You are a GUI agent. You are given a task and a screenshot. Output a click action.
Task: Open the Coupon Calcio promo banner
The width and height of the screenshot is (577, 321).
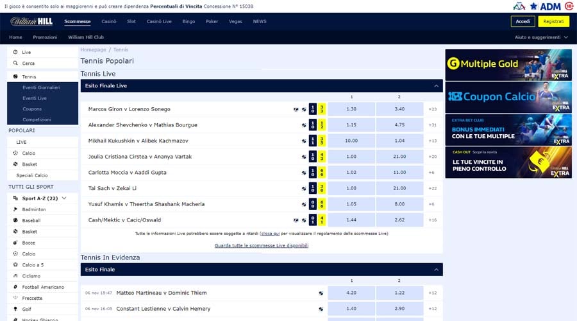coord(508,98)
